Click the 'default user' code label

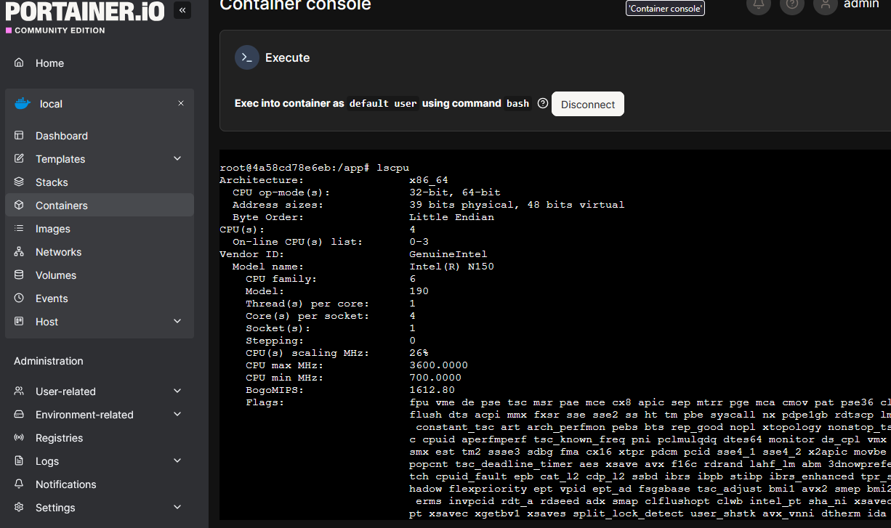[x=383, y=103]
